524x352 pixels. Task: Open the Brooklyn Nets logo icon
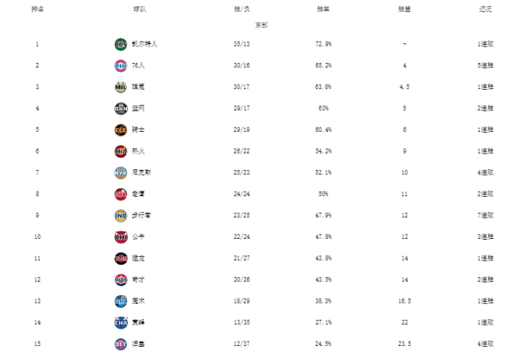point(121,109)
